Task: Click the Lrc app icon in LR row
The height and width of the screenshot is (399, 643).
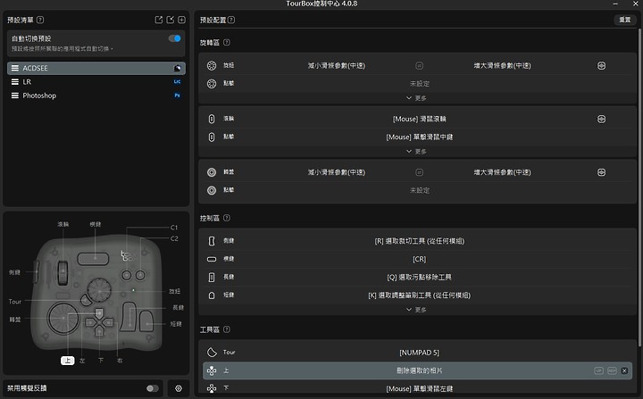Action: (x=177, y=81)
